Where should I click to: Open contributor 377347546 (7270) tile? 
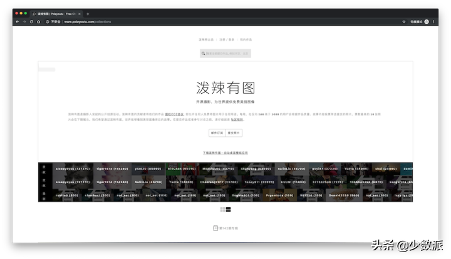(x=328, y=182)
